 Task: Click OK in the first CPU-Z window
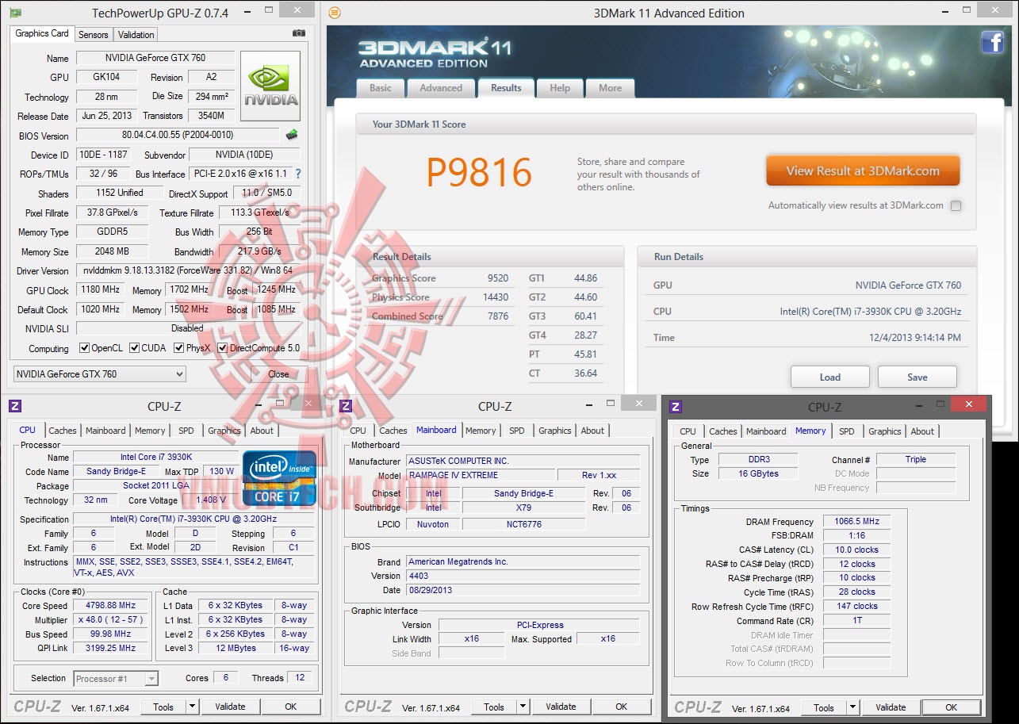(x=291, y=707)
